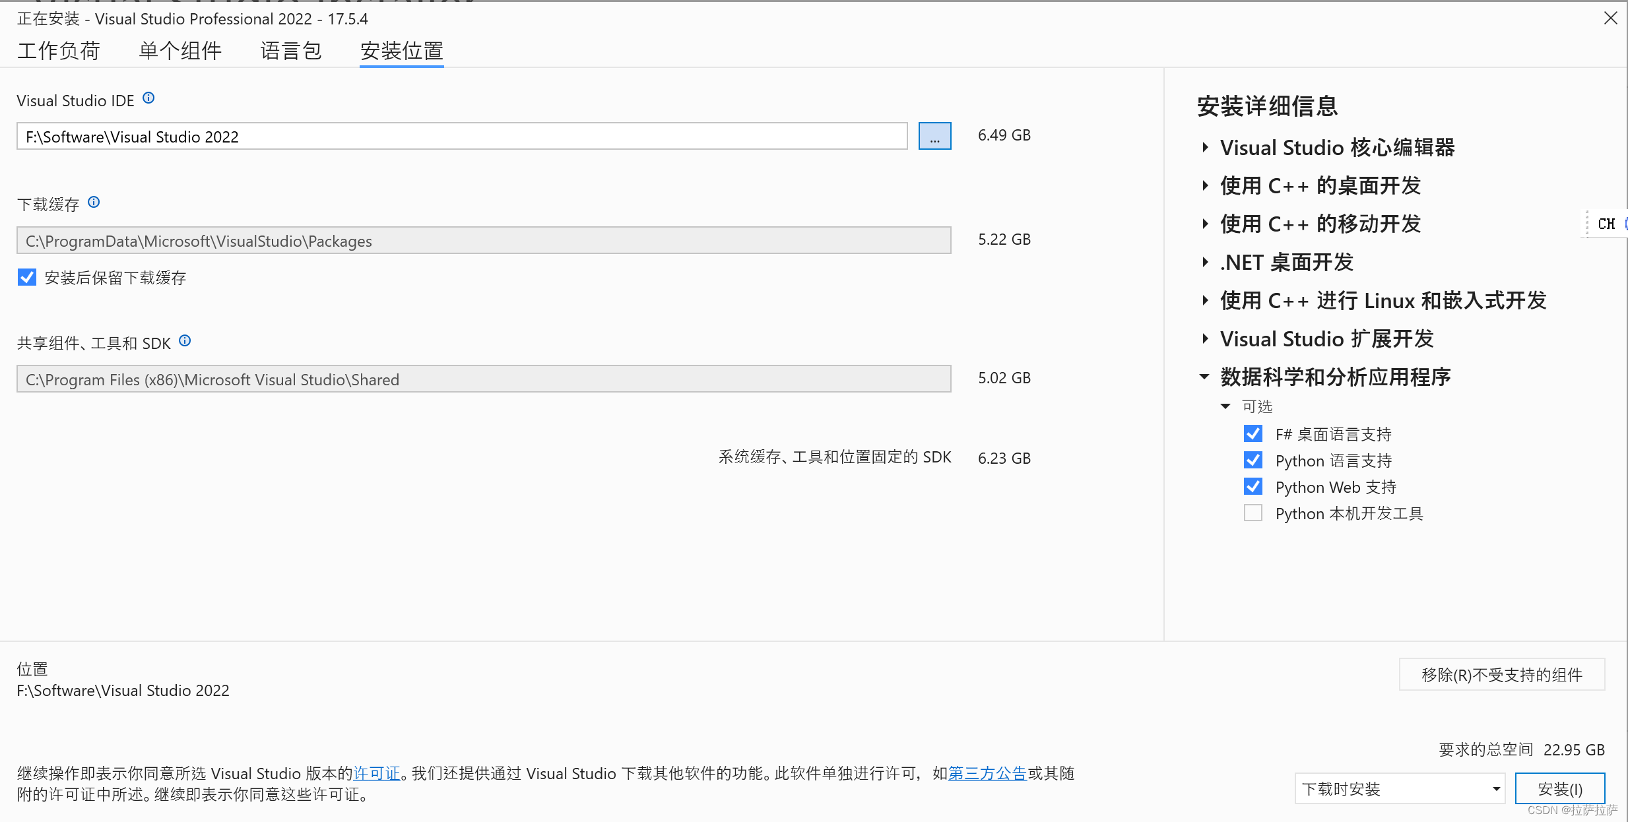1628x822 pixels.
Task: Open the 下载时安装 dropdown
Action: point(1399,788)
